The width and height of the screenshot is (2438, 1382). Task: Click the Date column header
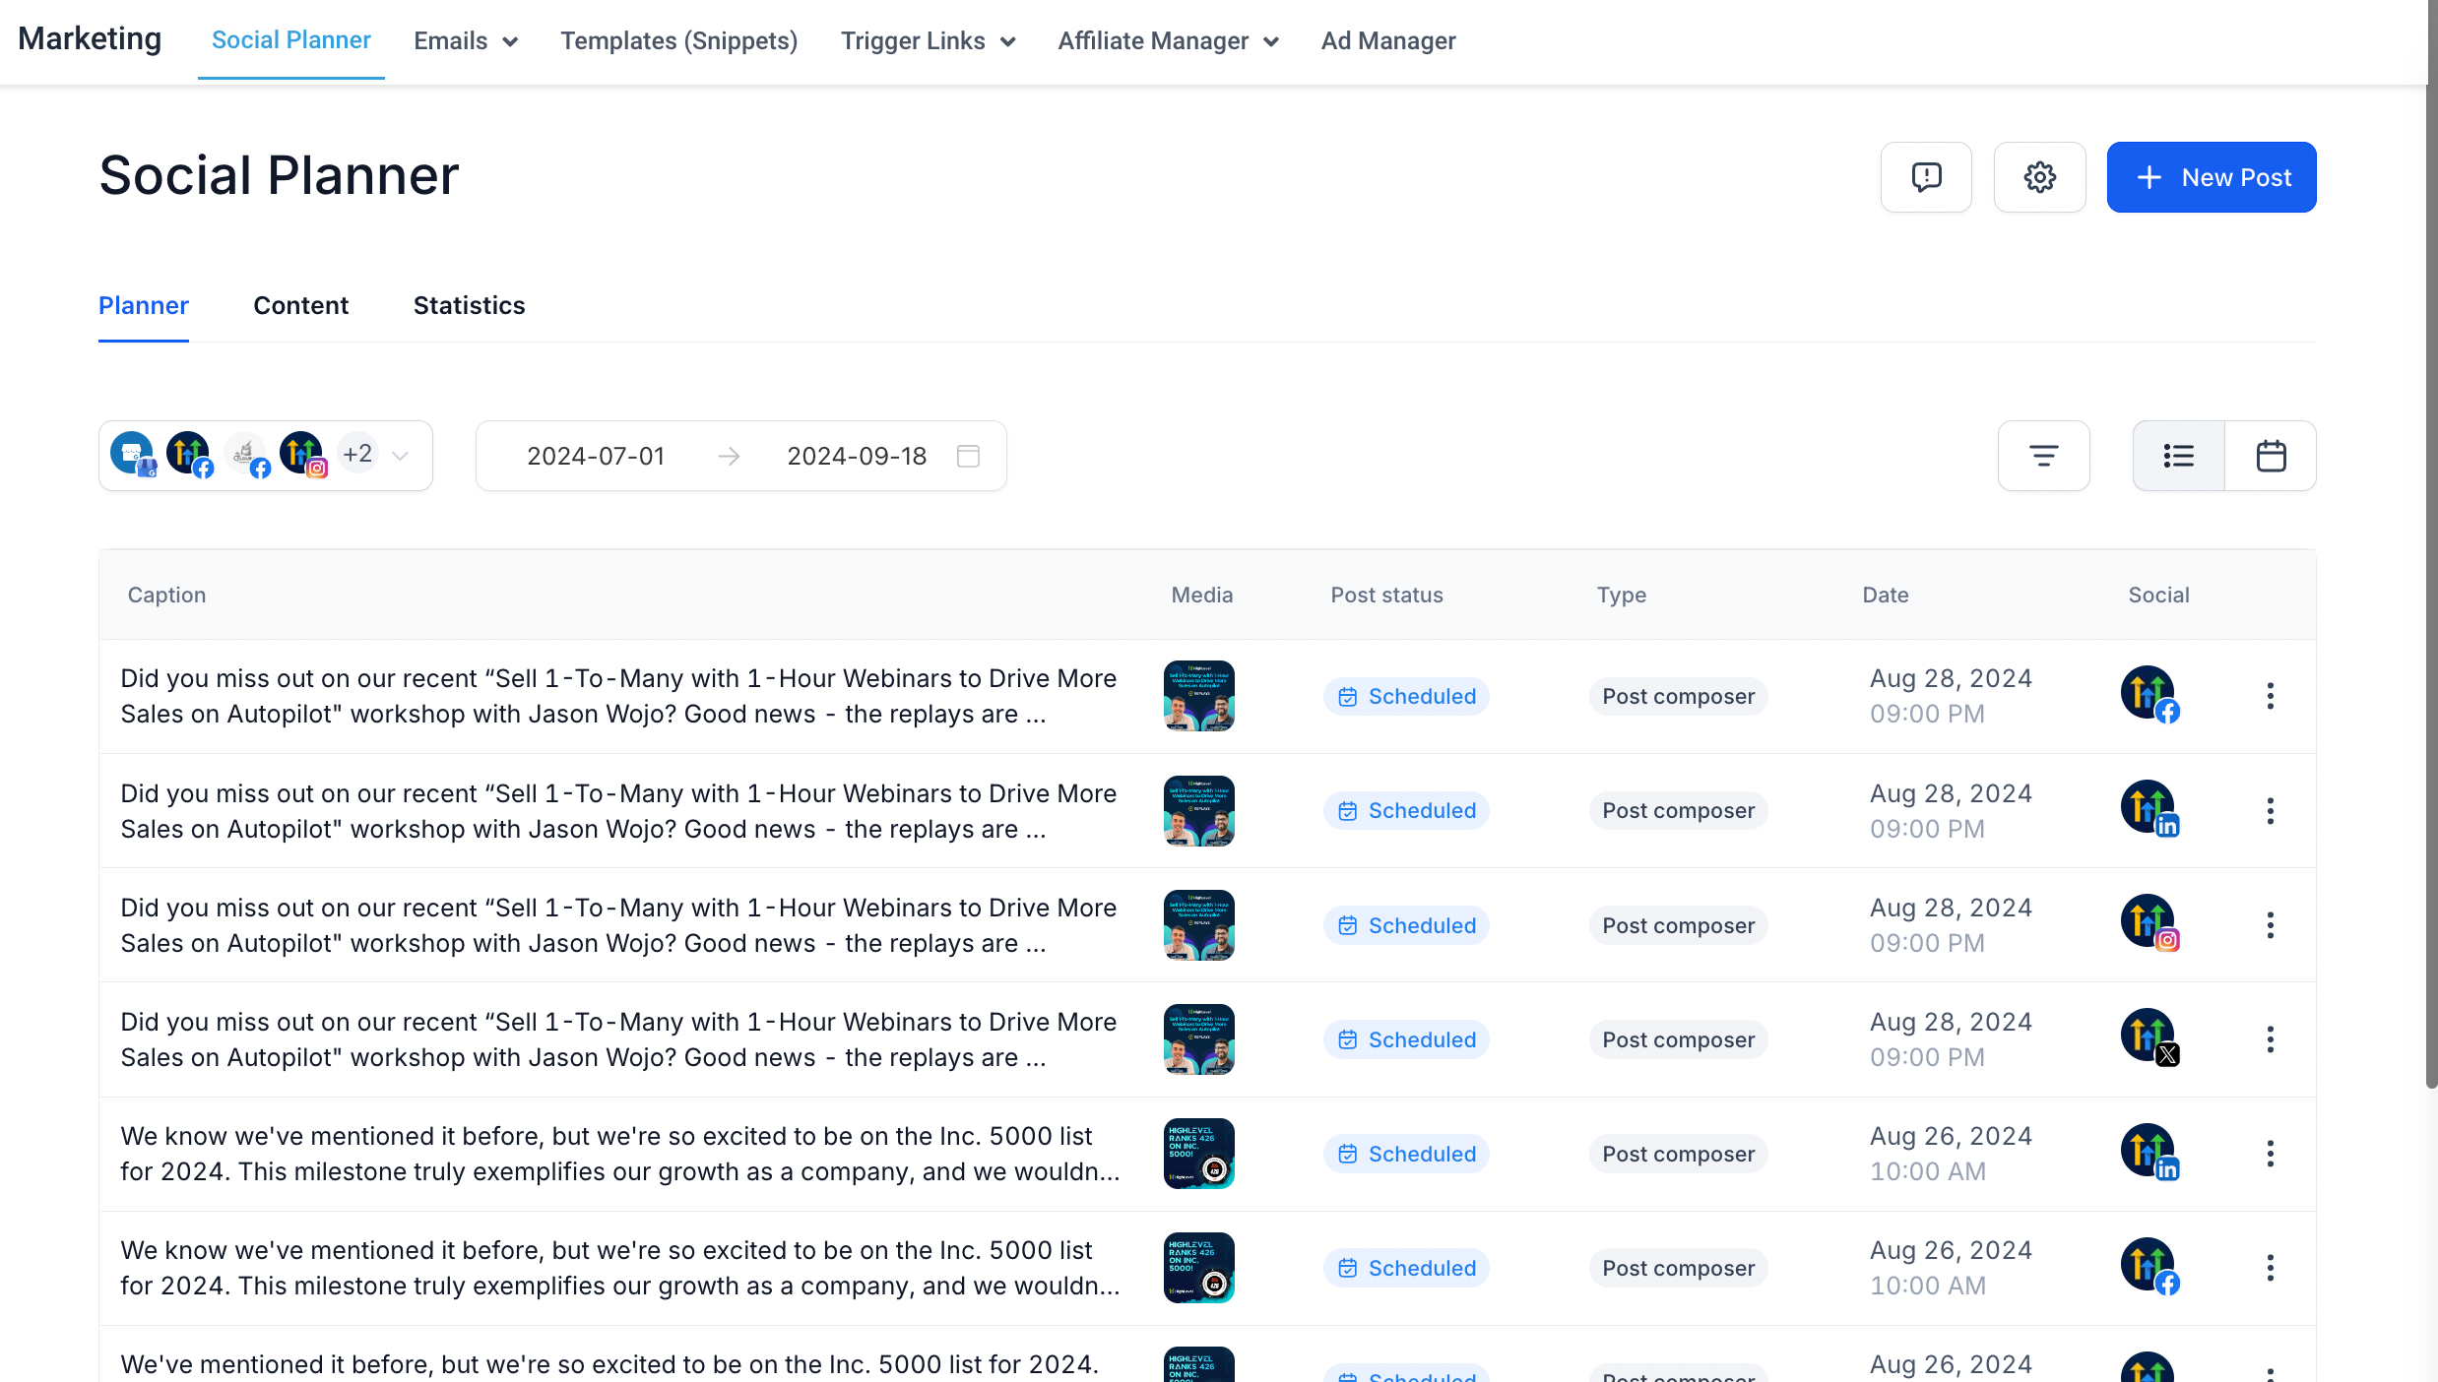[x=1886, y=595]
